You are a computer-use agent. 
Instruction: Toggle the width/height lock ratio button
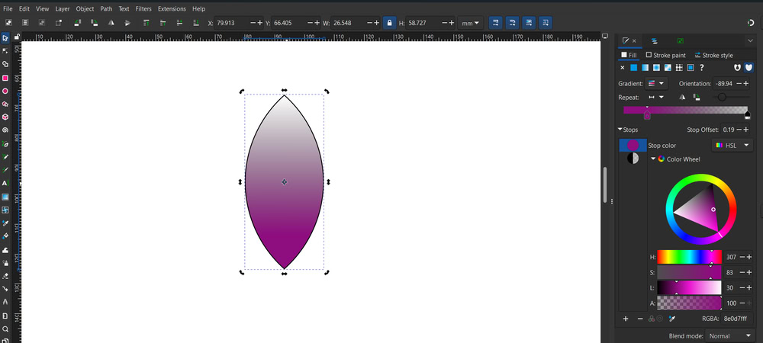tap(389, 23)
